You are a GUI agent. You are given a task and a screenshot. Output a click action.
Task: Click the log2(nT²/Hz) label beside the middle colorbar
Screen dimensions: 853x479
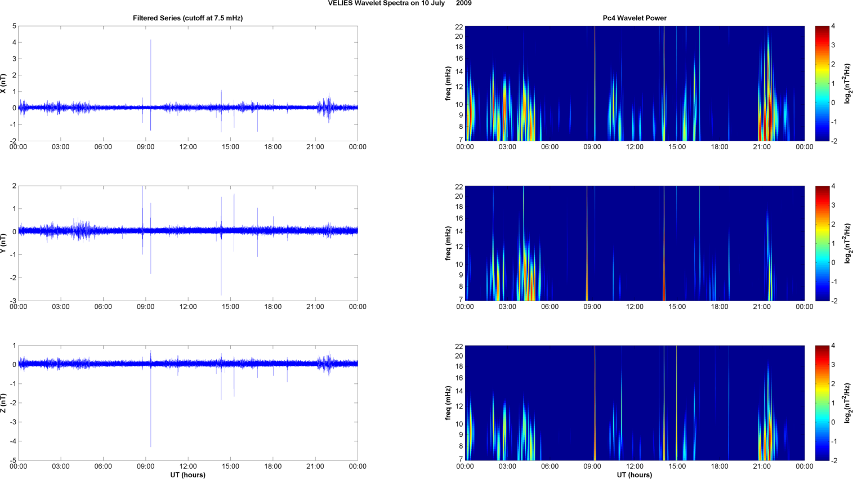click(x=847, y=243)
